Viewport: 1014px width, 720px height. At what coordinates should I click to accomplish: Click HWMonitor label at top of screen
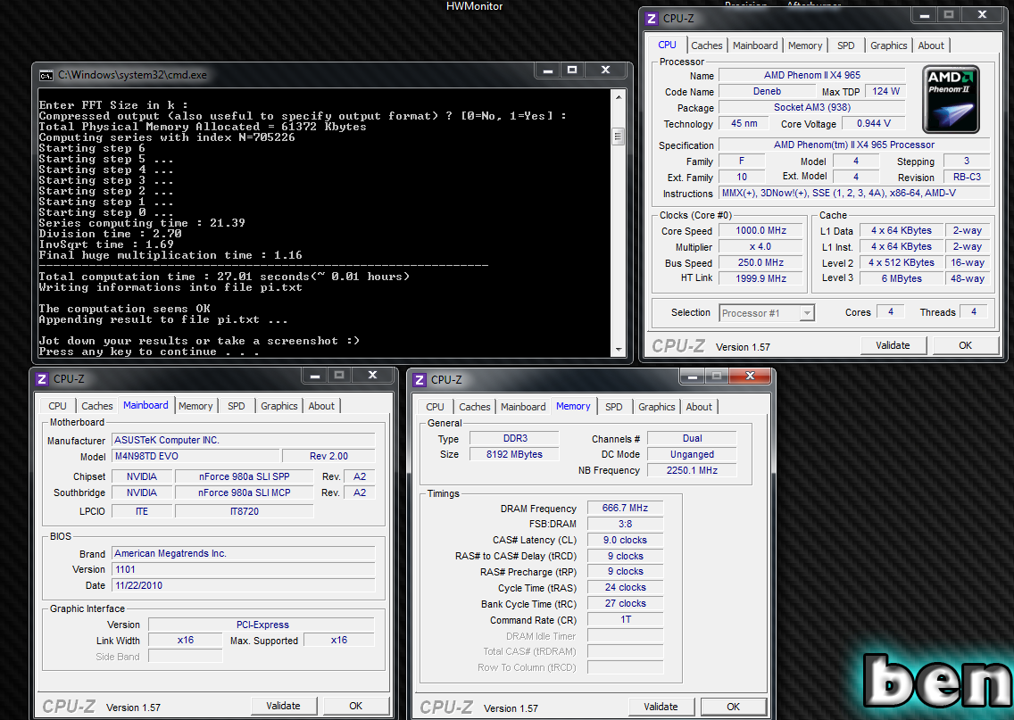click(x=474, y=6)
